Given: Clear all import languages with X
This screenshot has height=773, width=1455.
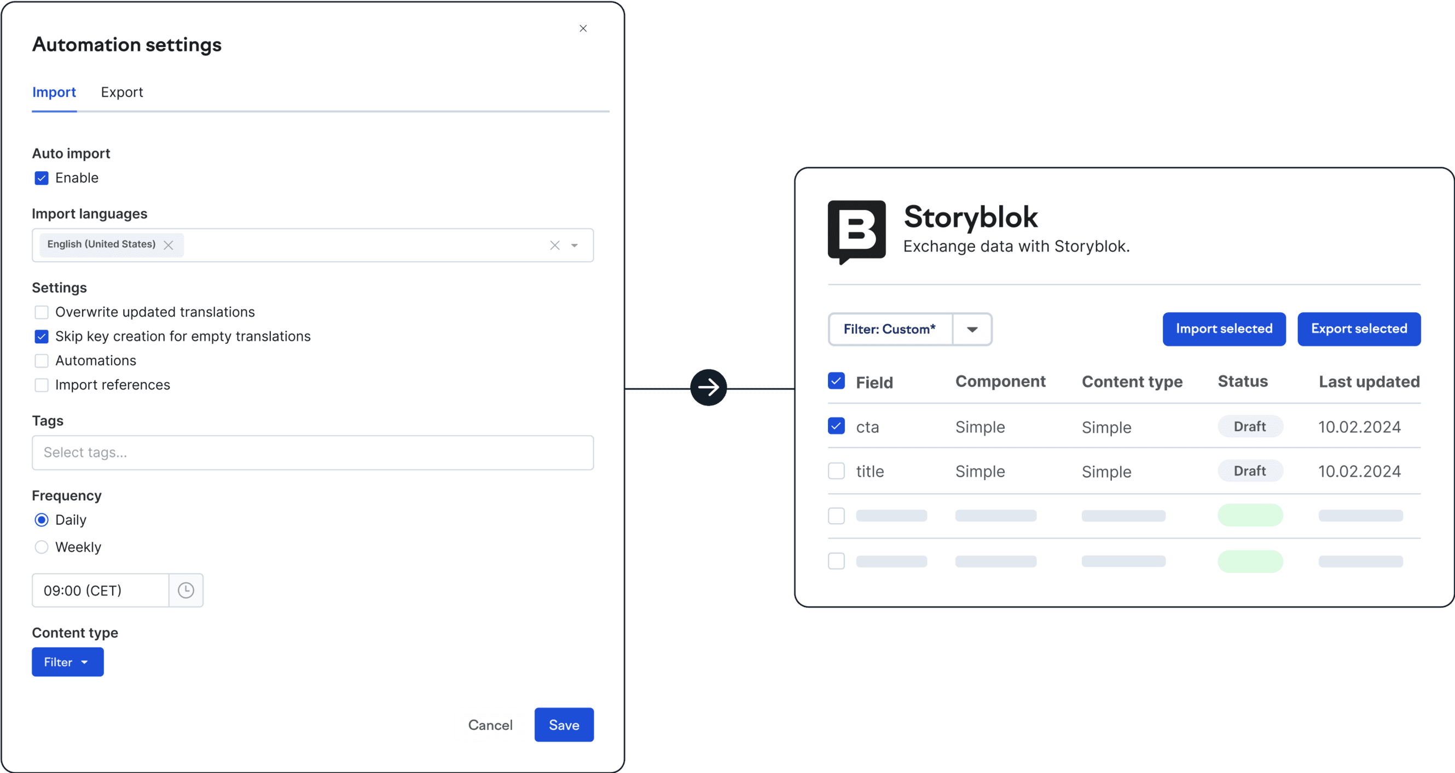Looking at the screenshot, I should [555, 245].
